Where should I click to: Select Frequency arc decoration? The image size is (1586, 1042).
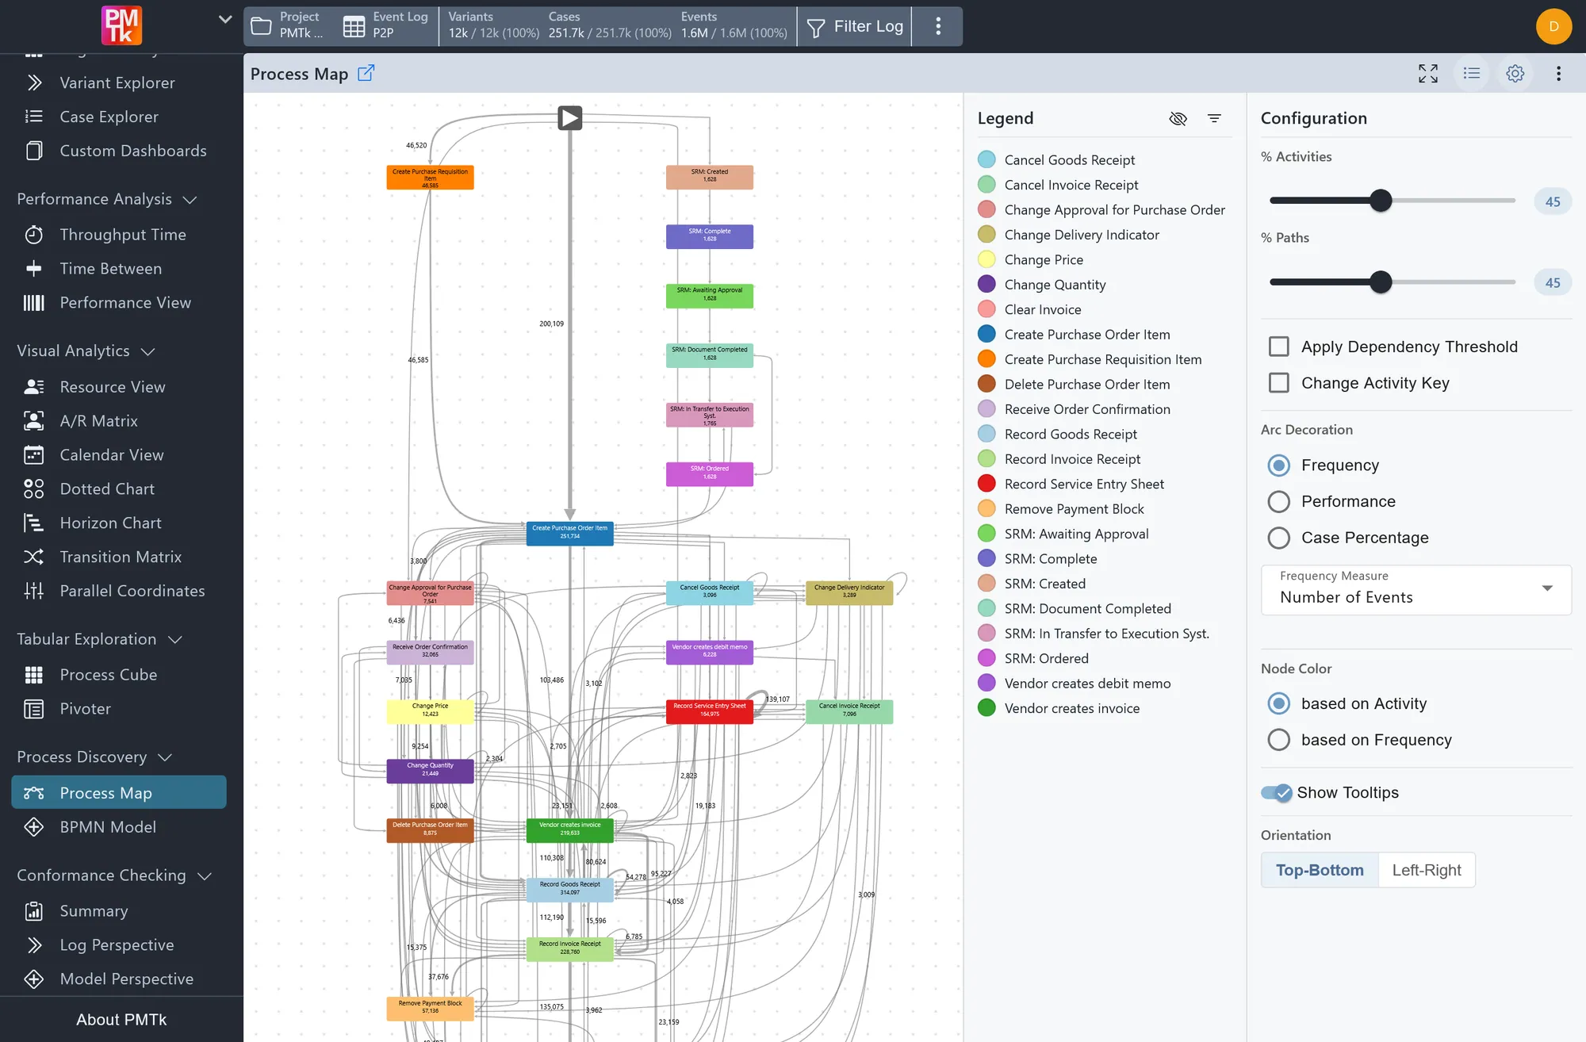(x=1279, y=465)
